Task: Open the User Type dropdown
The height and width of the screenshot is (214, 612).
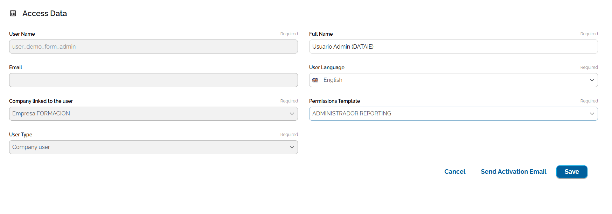Action: [x=153, y=147]
